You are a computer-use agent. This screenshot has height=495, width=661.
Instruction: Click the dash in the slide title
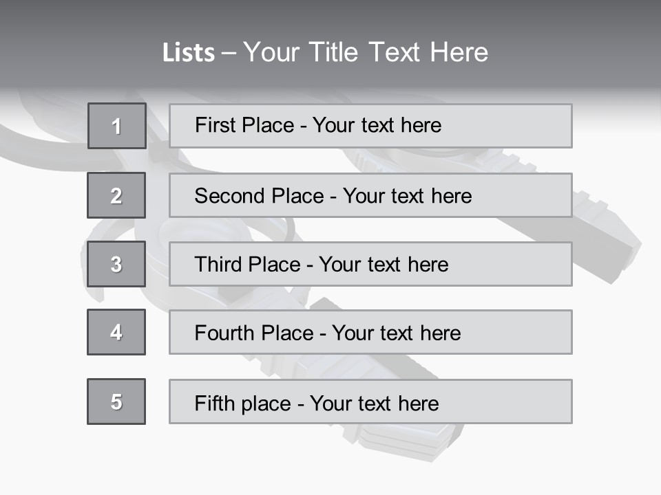(x=229, y=53)
